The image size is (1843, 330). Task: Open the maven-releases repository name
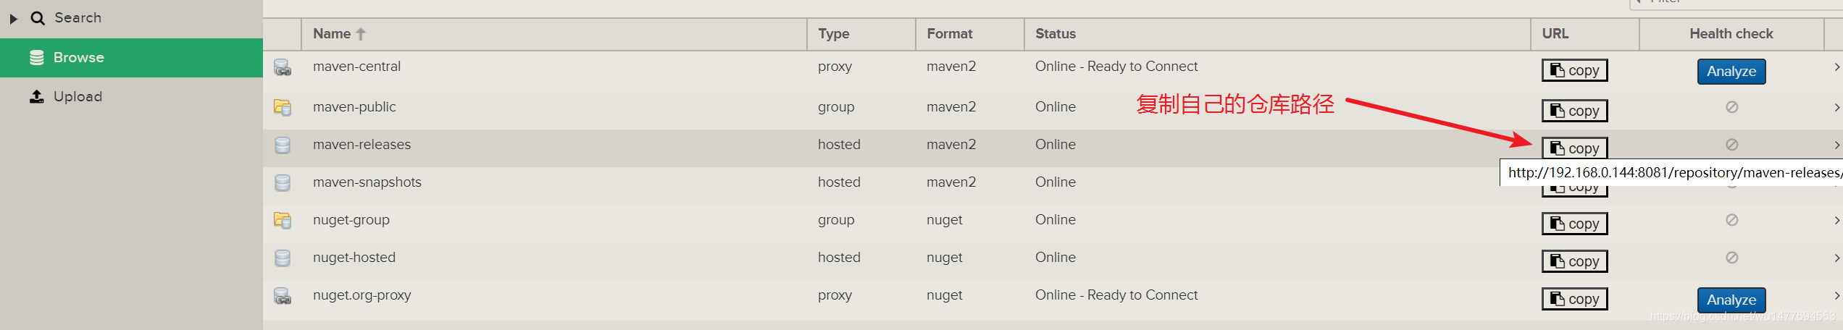(x=362, y=145)
